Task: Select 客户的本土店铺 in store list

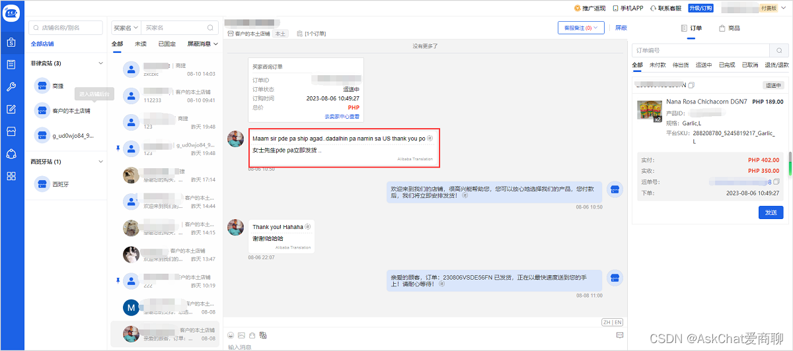Action: tap(67, 110)
